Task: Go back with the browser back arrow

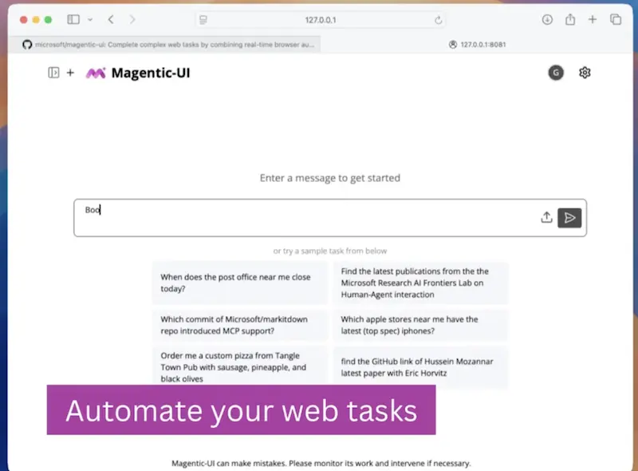Action: click(111, 19)
